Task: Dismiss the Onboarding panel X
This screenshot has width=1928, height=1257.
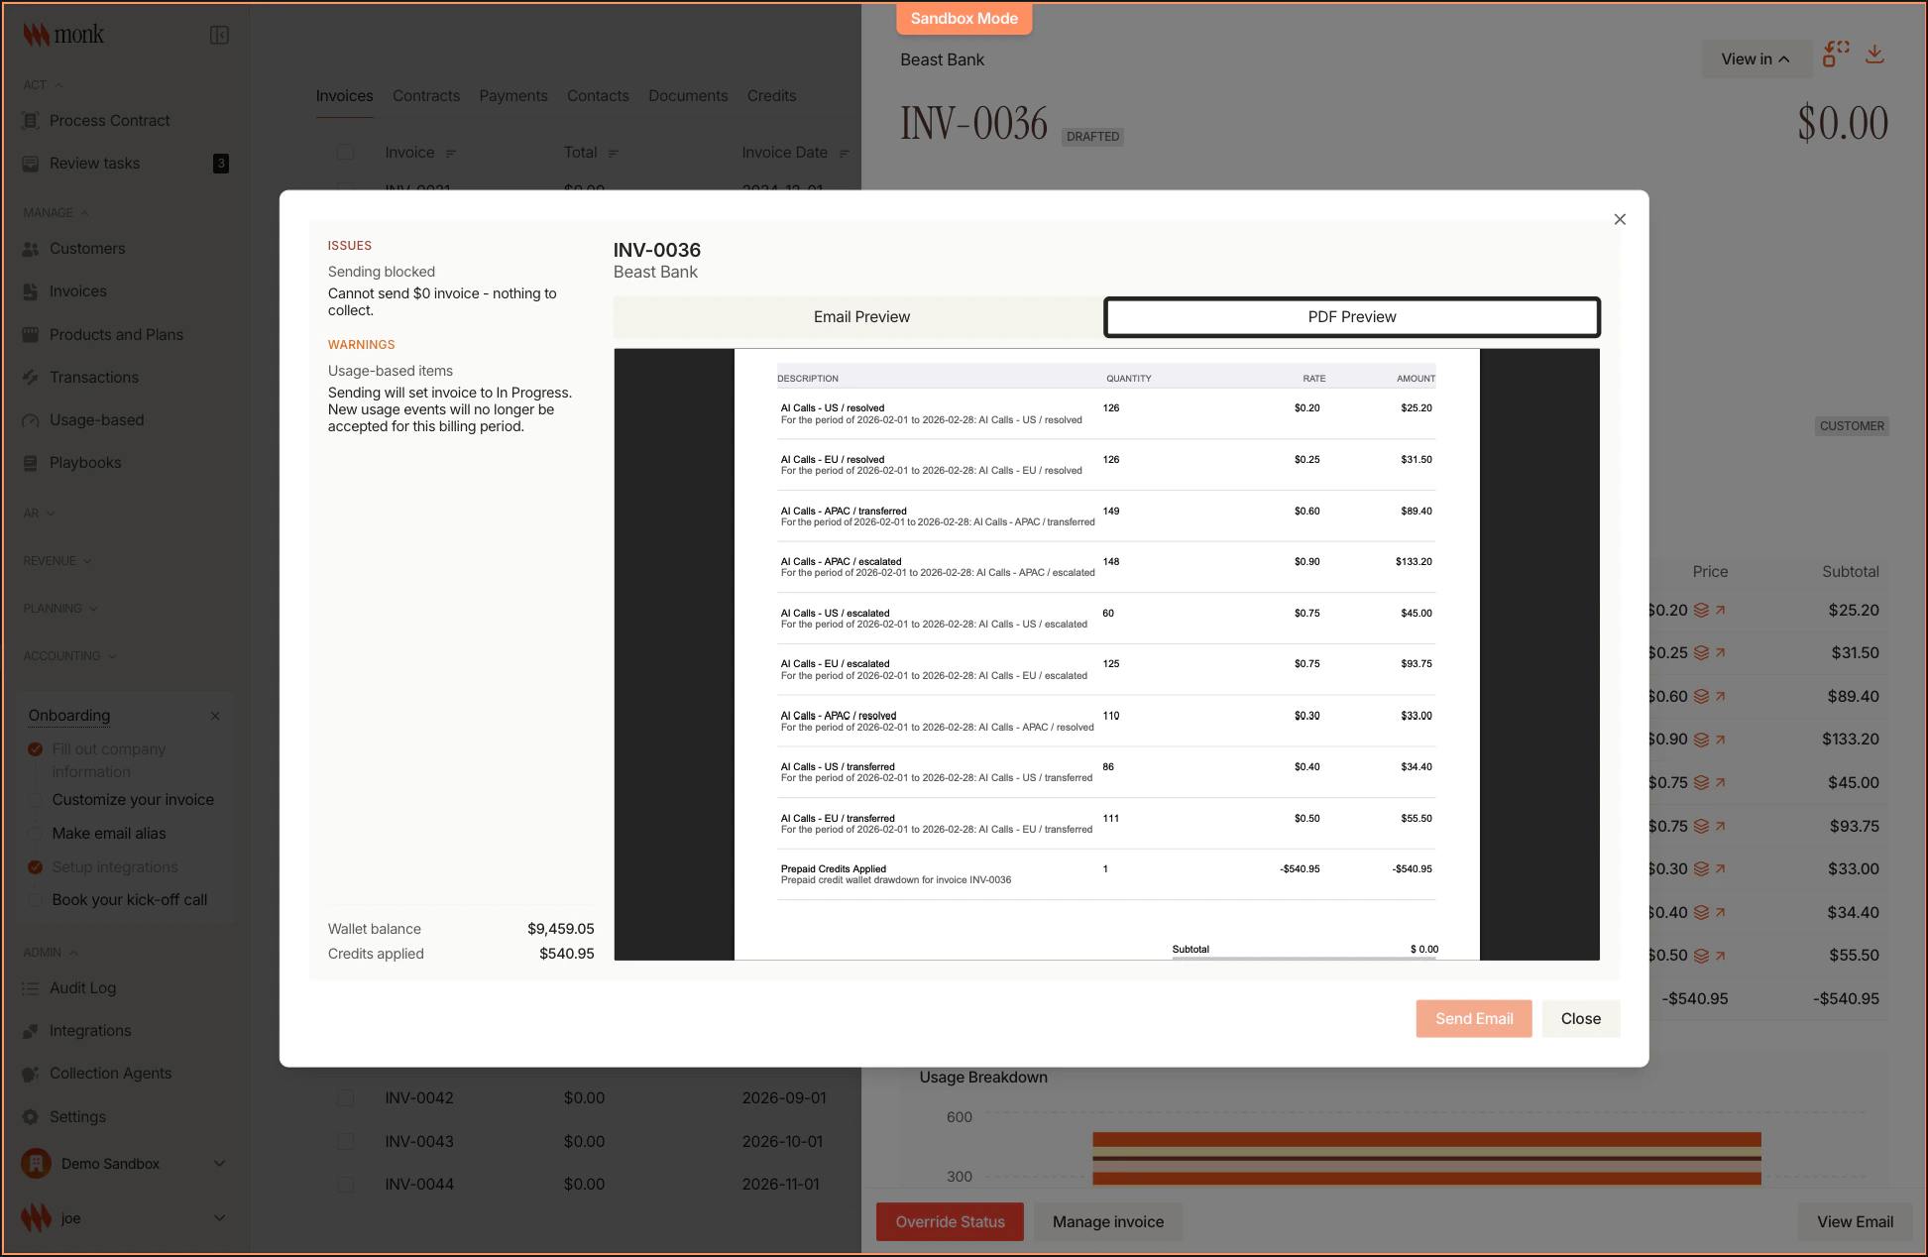Action: click(215, 716)
